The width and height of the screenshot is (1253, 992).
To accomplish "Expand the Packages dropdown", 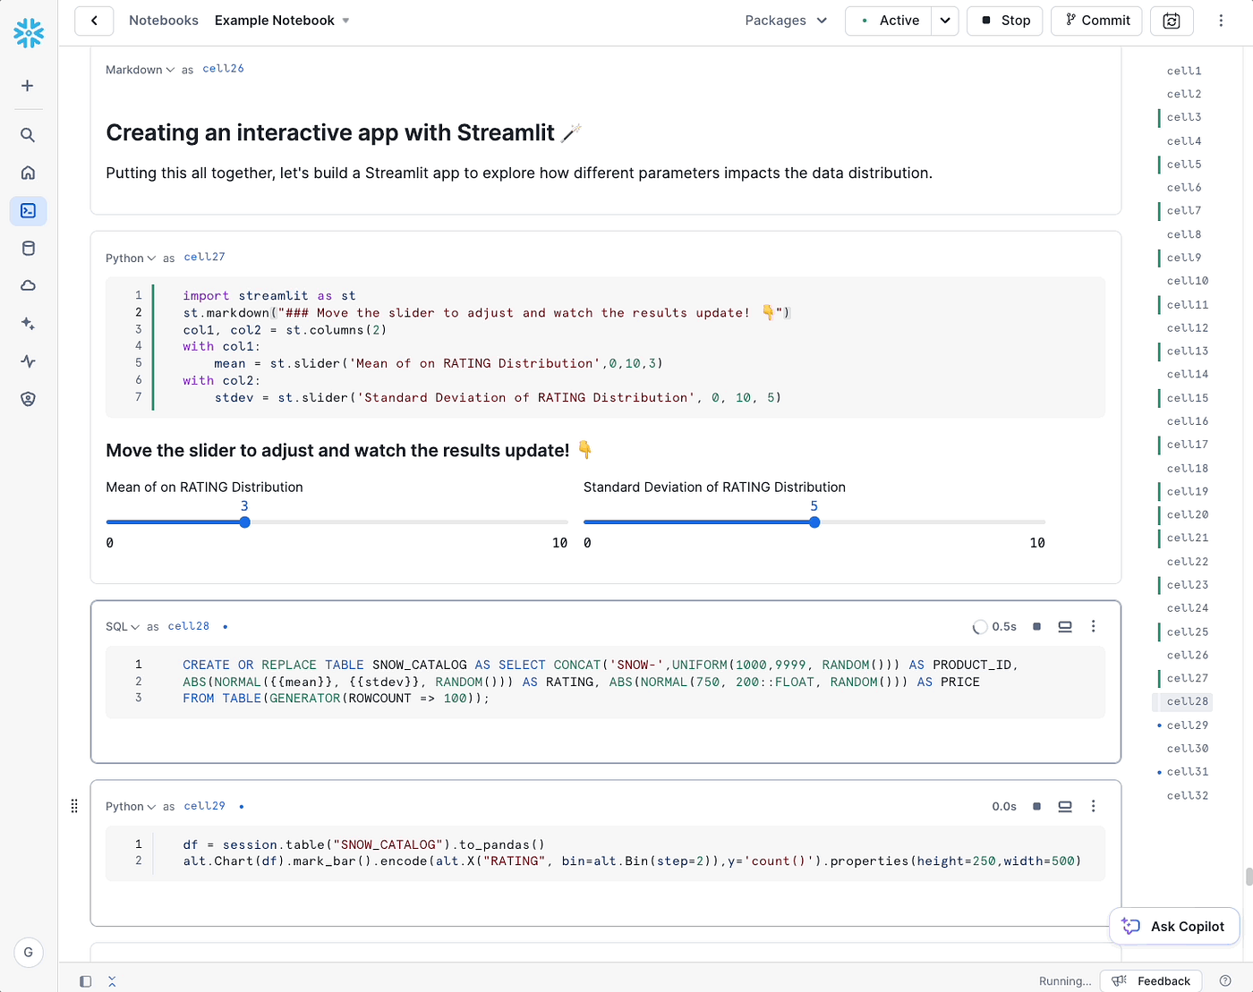I will coord(786,21).
